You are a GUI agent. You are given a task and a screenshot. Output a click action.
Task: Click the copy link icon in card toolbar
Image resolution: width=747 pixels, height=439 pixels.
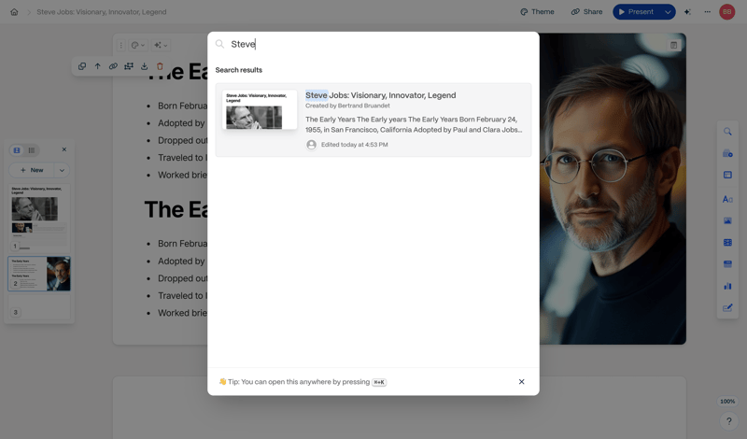pos(113,66)
